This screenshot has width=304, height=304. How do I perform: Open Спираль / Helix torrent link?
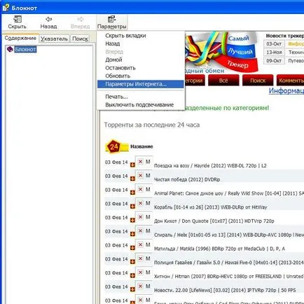229,235
